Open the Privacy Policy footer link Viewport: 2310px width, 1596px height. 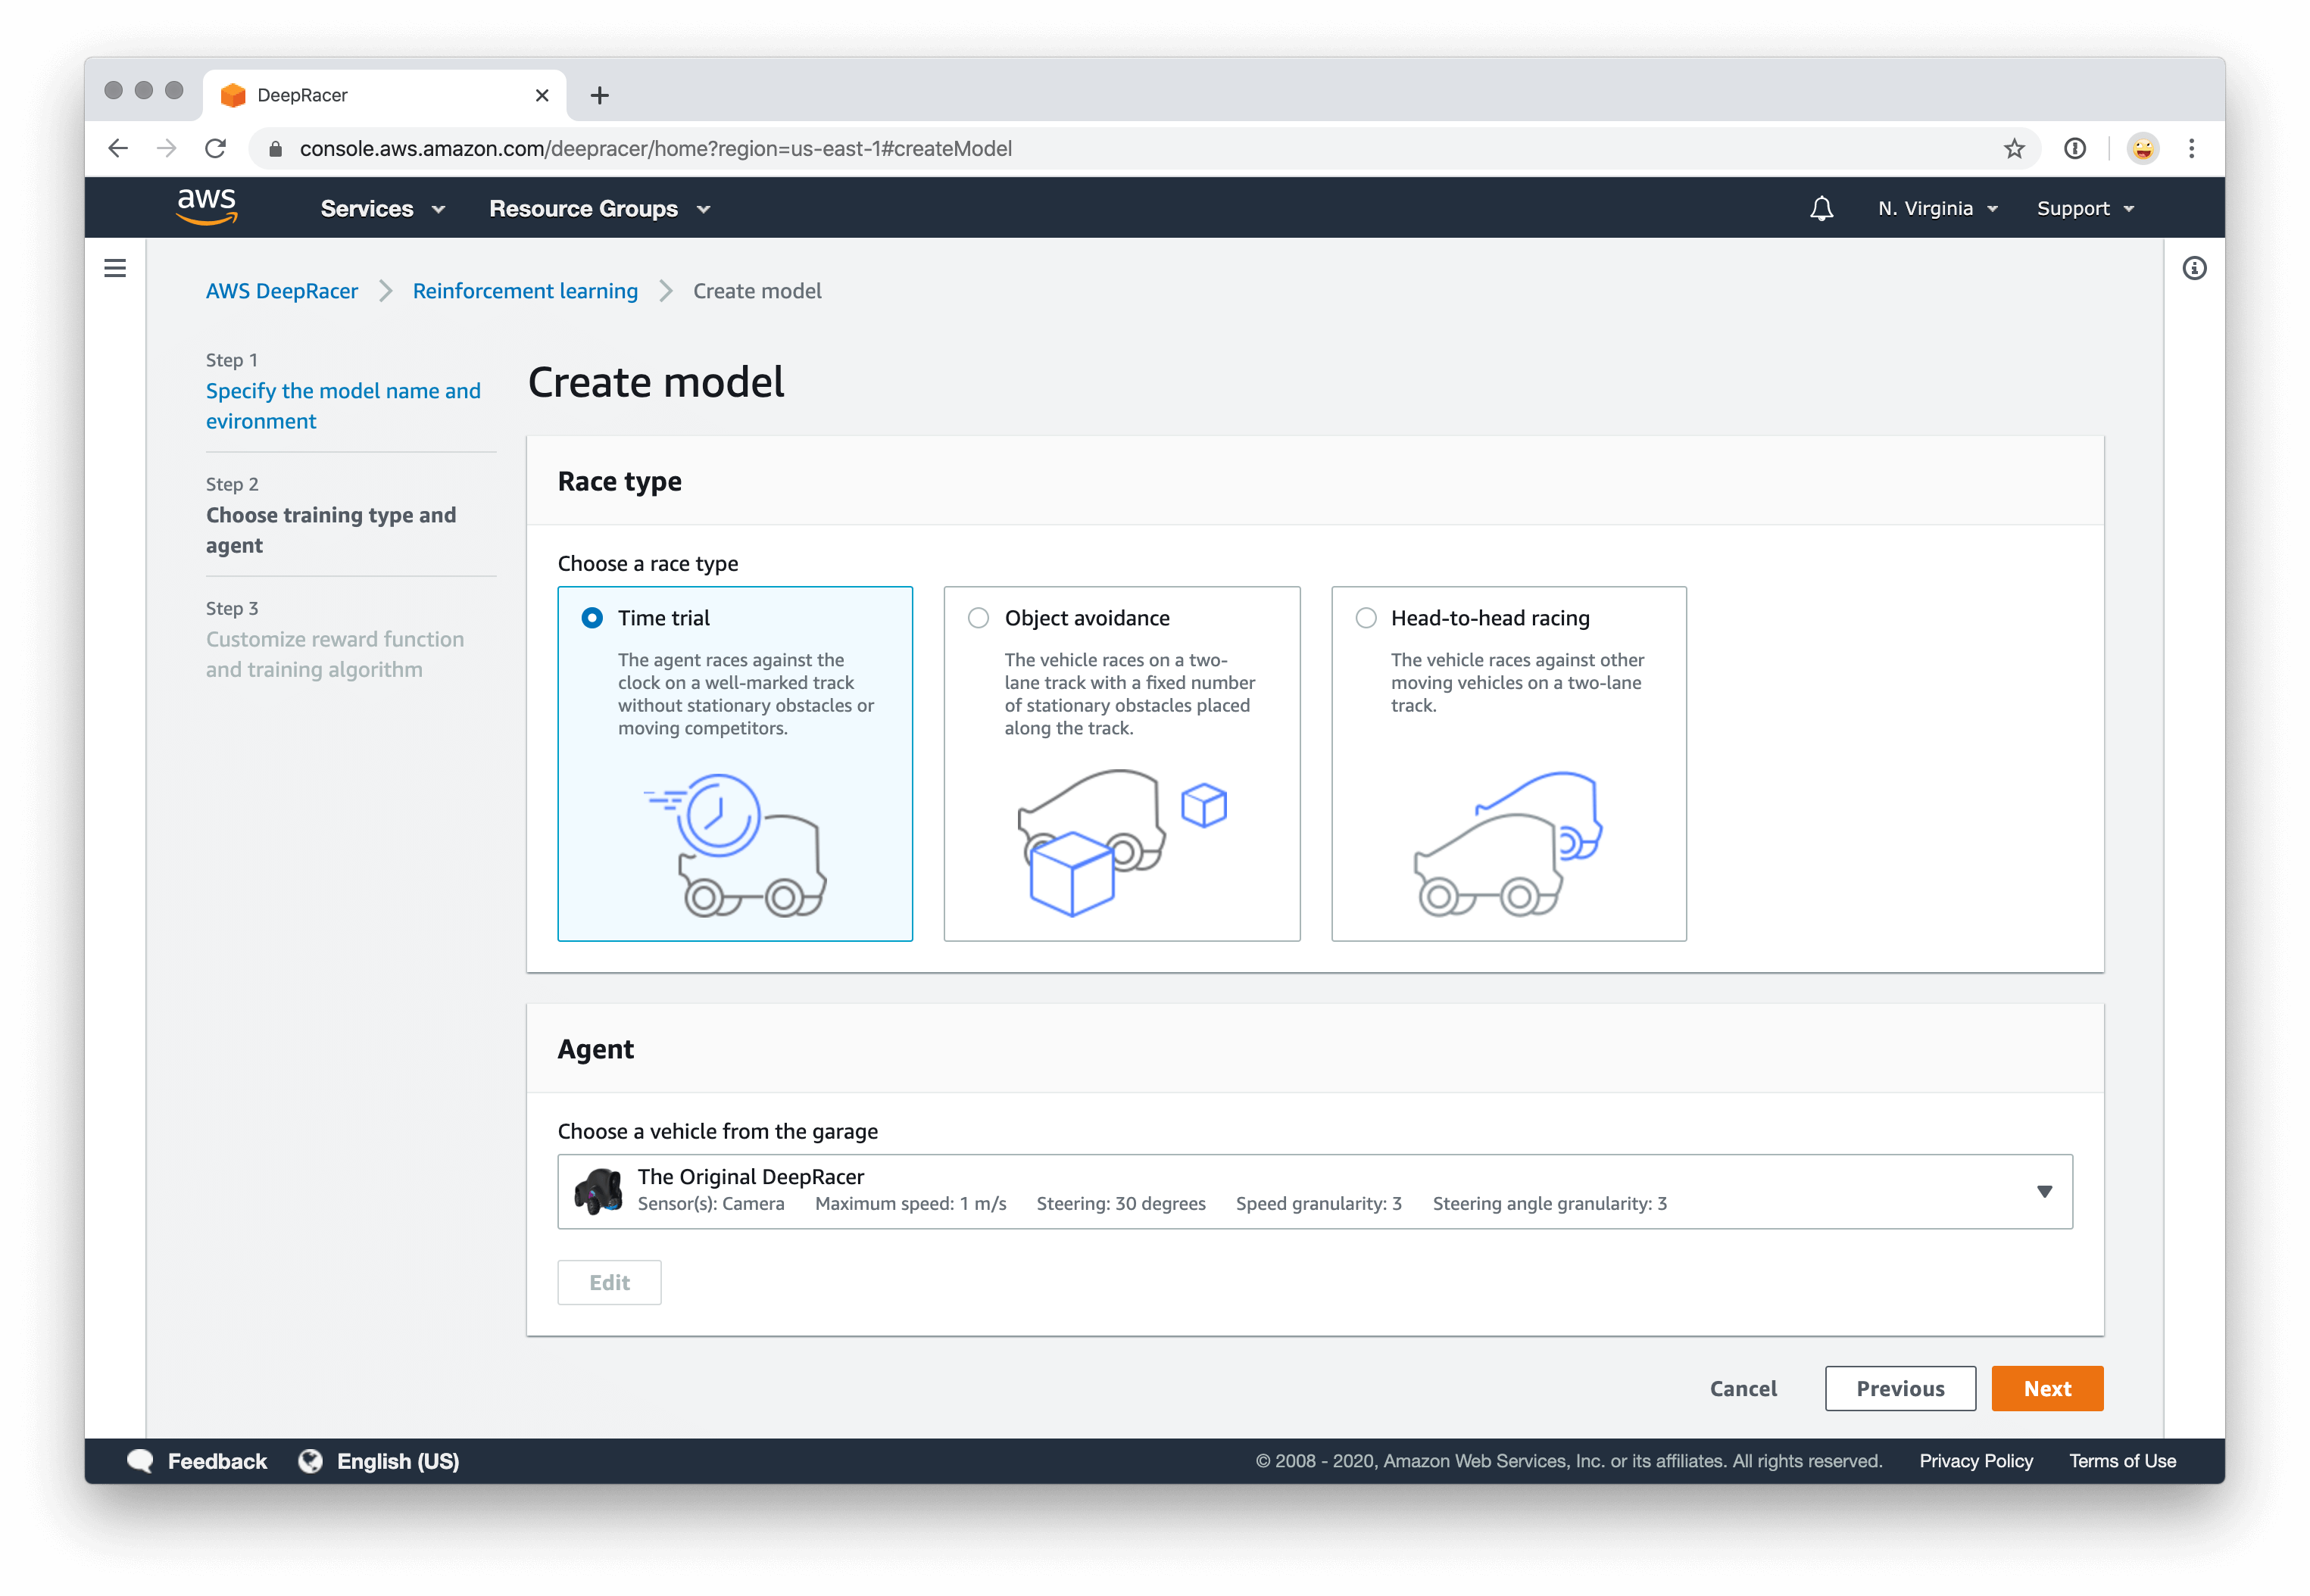click(x=1976, y=1461)
